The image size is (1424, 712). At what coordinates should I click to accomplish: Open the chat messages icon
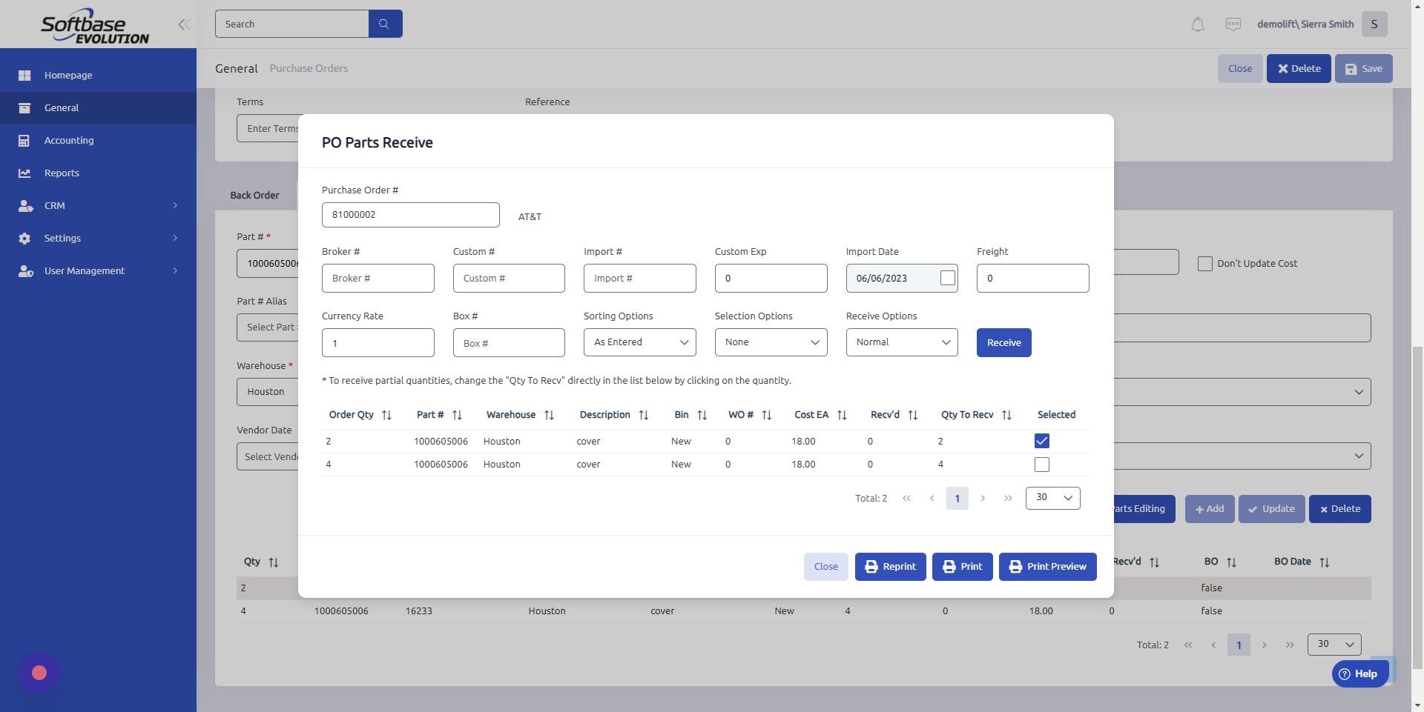[1233, 24]
